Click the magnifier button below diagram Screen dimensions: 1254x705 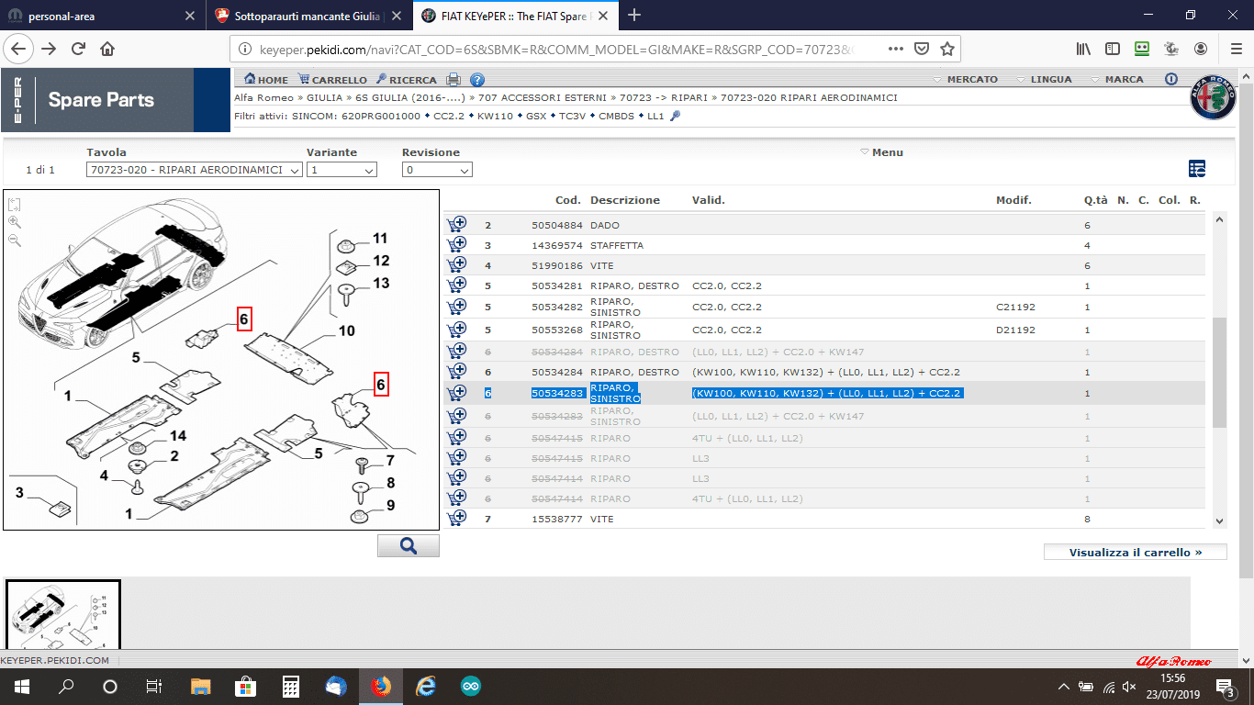pyautogui.click(x=409, y=546)
